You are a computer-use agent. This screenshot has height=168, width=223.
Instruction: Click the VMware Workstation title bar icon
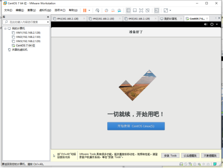click(x=5, y=3)
